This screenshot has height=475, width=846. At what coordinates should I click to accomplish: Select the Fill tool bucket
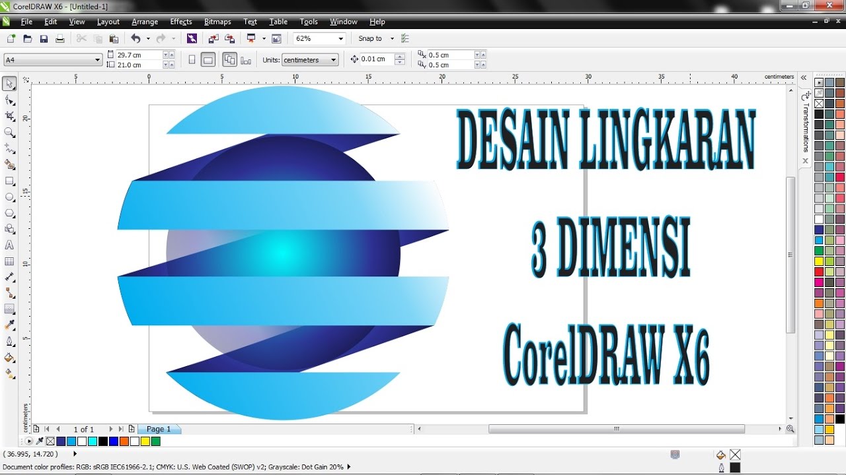(9, 358)
